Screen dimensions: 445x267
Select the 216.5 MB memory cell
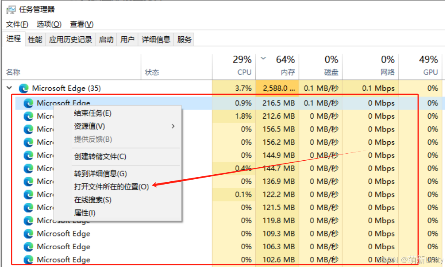277,103
